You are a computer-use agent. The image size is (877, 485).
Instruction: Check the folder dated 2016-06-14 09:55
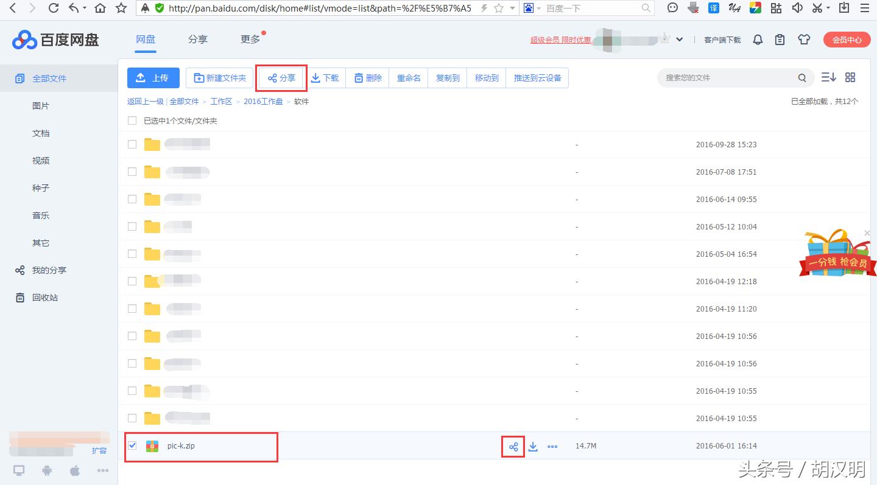(132, 199)
